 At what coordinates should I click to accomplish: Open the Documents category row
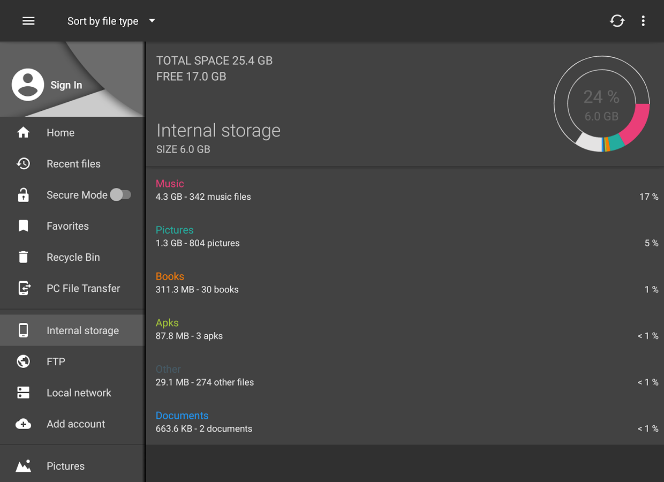[x=404, y=422]
